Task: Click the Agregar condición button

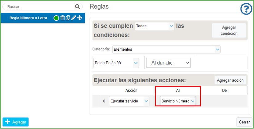Action: pos(229,30)
